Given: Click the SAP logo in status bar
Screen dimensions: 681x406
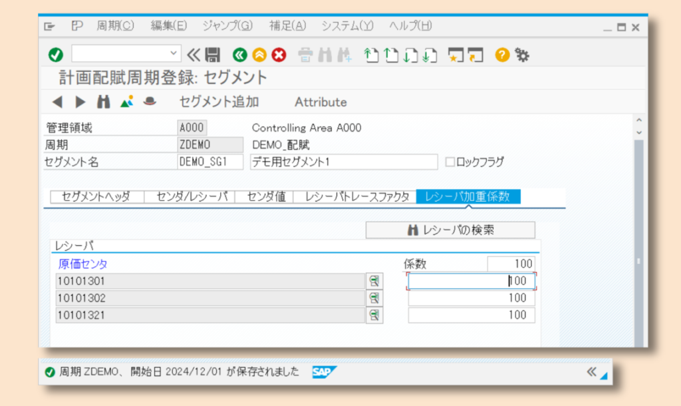Looking at the screenshot, I should (324, 371).
